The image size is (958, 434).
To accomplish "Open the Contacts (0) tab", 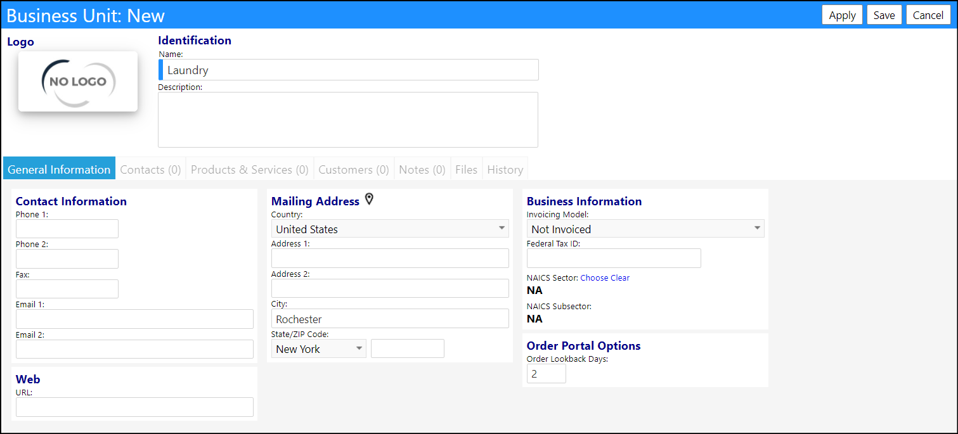I will point(150,169).
